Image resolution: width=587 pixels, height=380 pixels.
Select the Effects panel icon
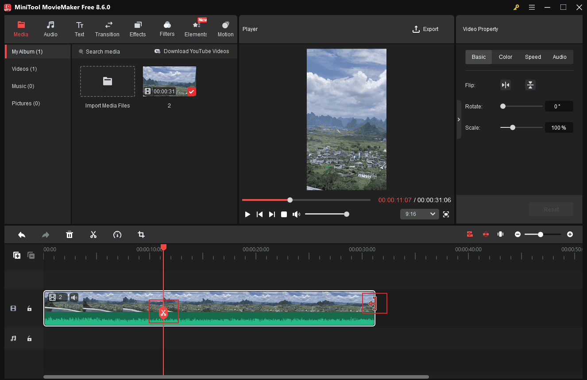point(137,28)
